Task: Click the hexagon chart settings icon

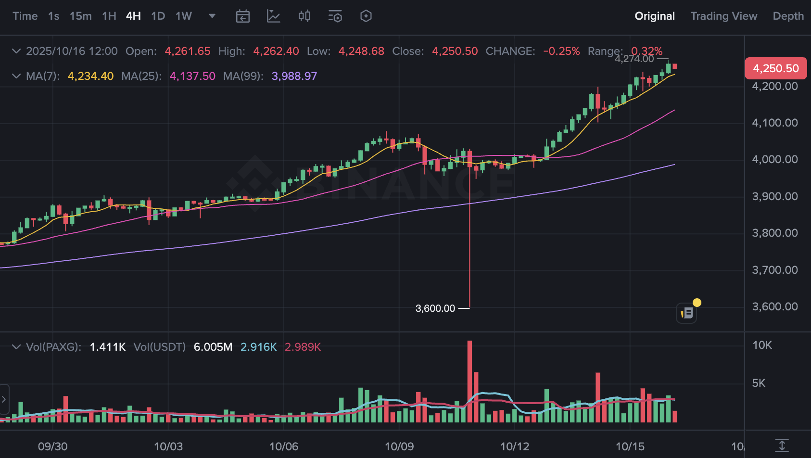Action: (366, 16)
